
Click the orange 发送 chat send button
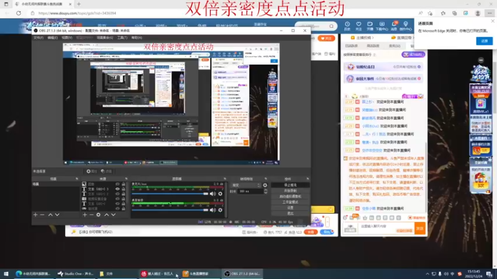(420, 228)
